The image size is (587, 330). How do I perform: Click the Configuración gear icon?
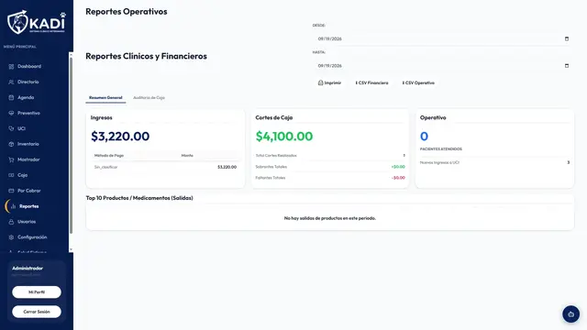coord(11,237)
